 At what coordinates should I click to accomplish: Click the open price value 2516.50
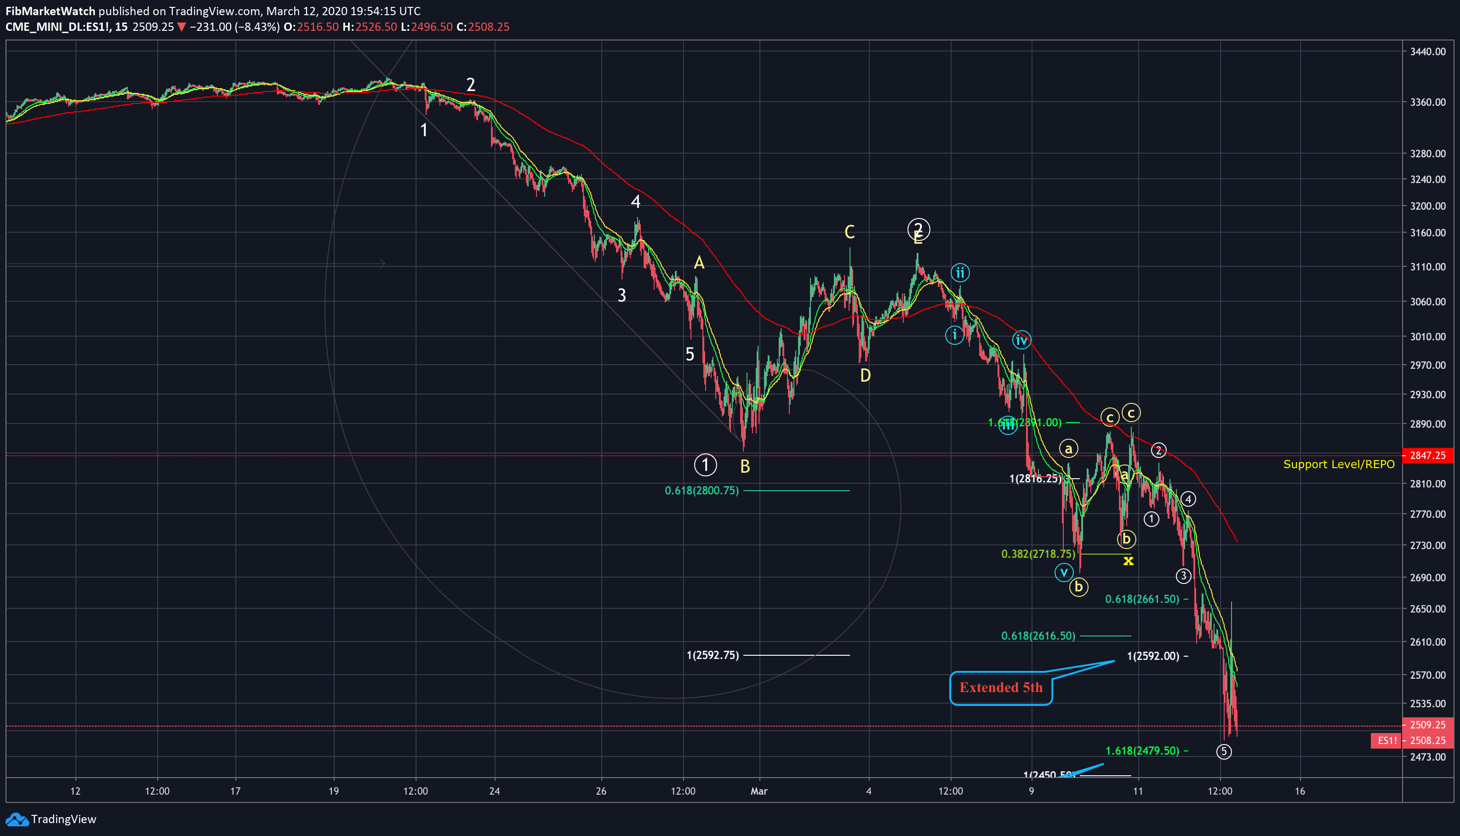point(318,27)
